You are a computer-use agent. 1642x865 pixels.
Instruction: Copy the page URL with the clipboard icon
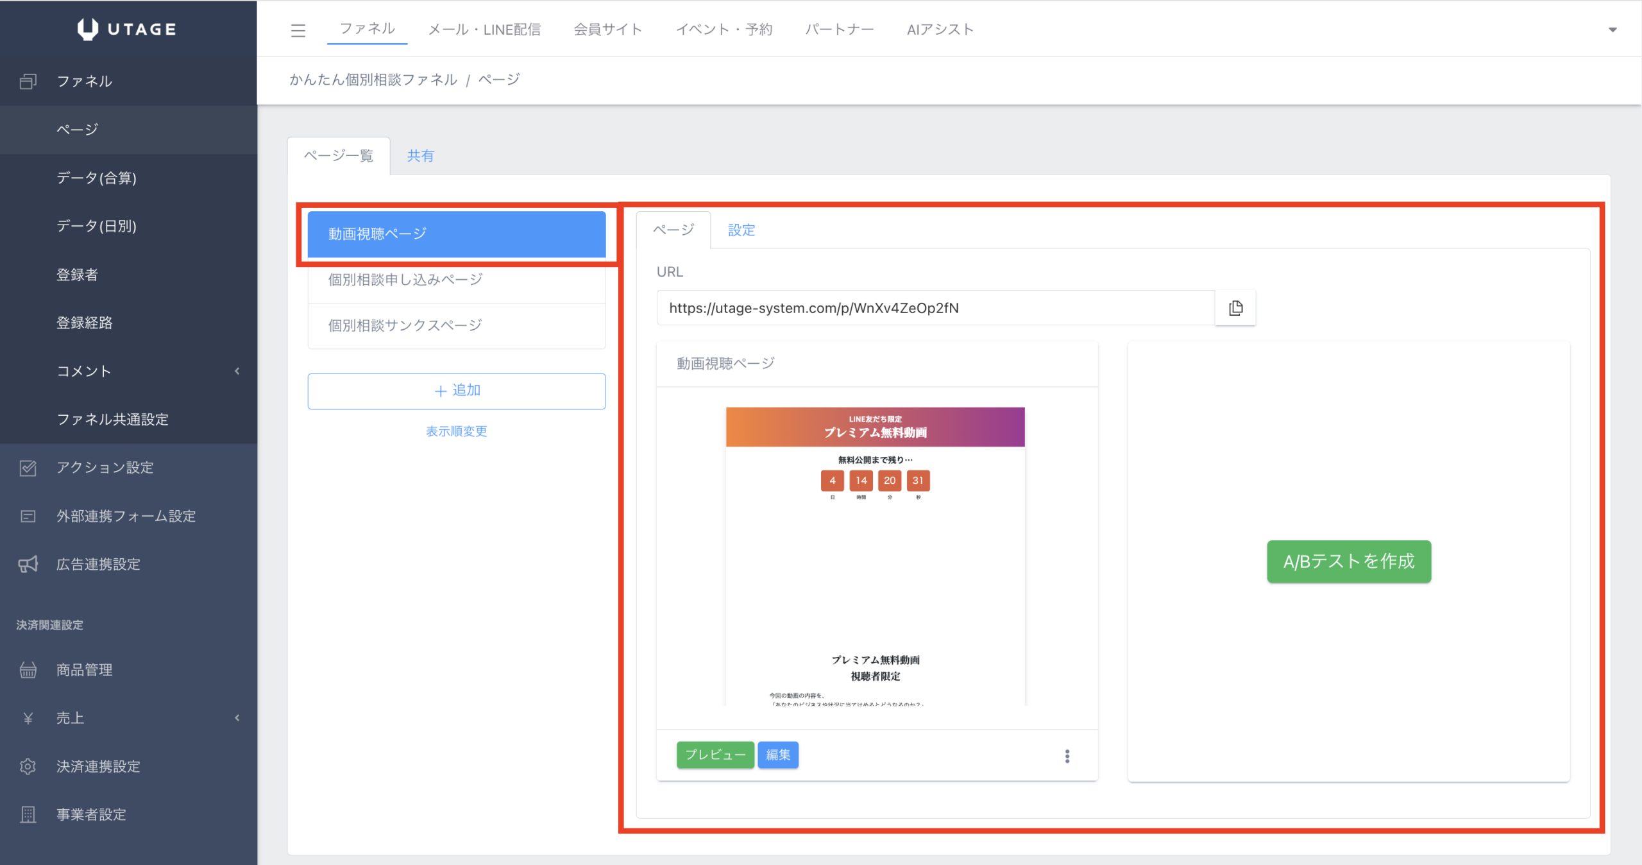click(x=1235, y=308)
